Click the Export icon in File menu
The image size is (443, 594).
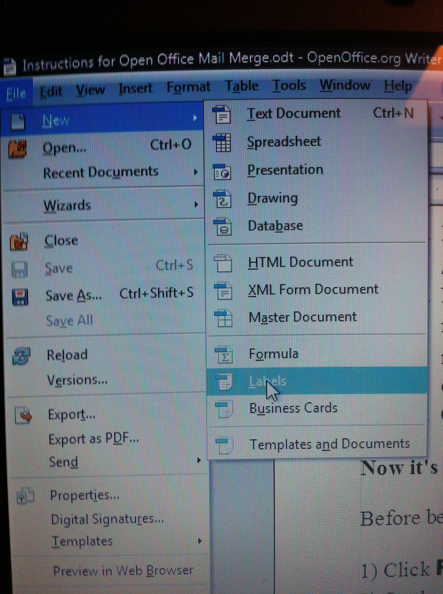pos(24,416)
